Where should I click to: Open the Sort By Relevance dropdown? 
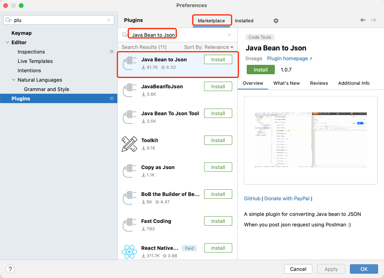tap(209, 47)
